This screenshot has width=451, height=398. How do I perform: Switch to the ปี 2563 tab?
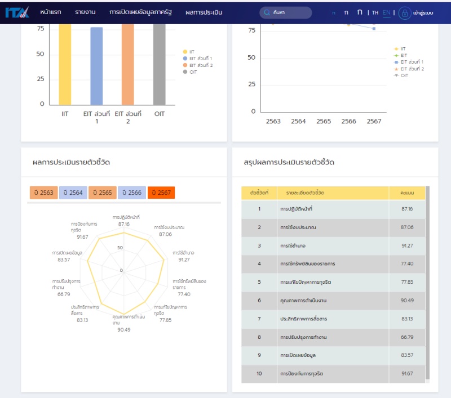click(43, 193)
